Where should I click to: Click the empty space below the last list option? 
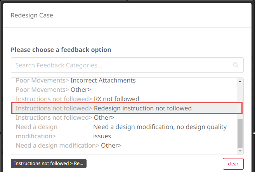click(123, 152)
